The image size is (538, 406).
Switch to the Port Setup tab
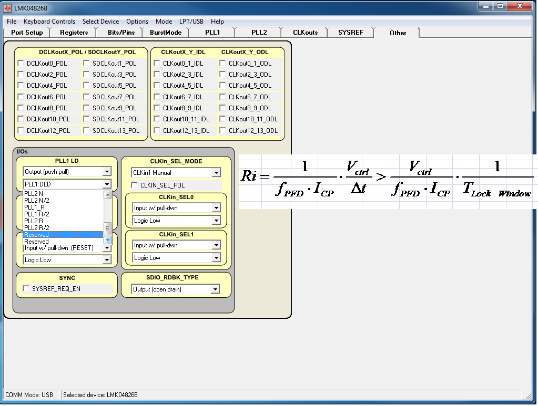[x=27, y=33]
